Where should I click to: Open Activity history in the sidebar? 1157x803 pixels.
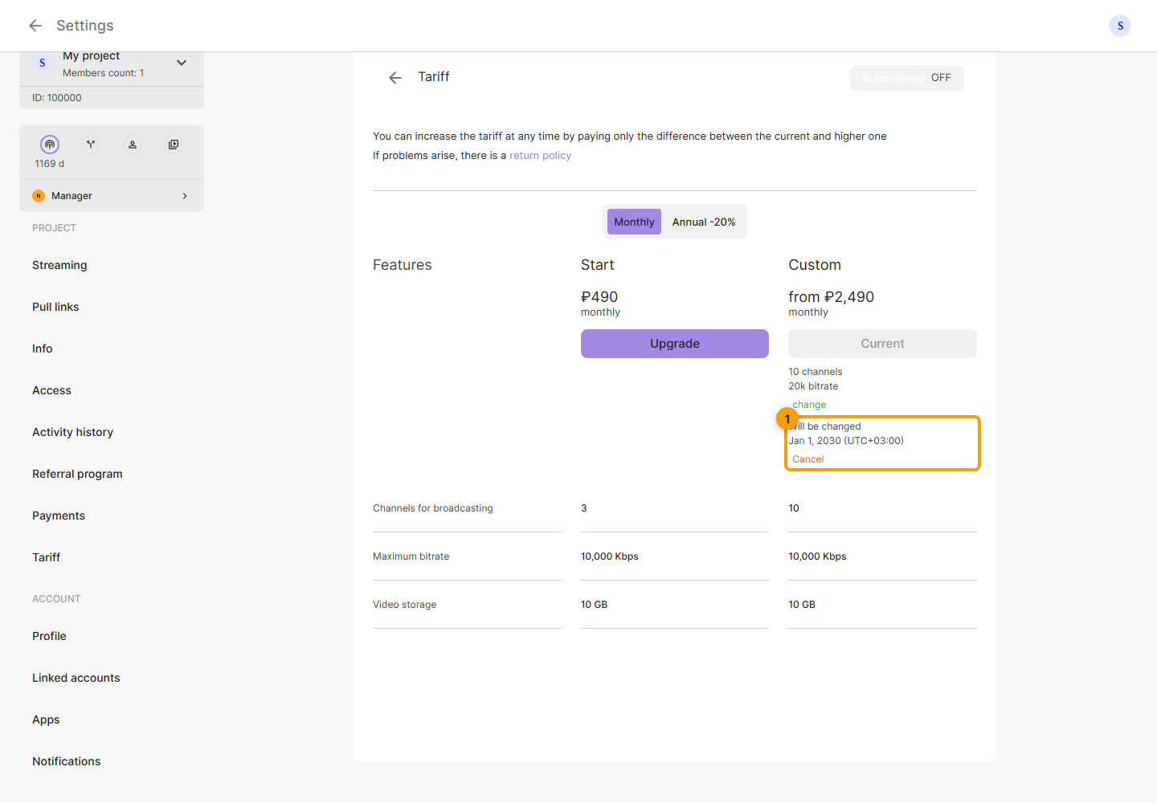(72, 432)
